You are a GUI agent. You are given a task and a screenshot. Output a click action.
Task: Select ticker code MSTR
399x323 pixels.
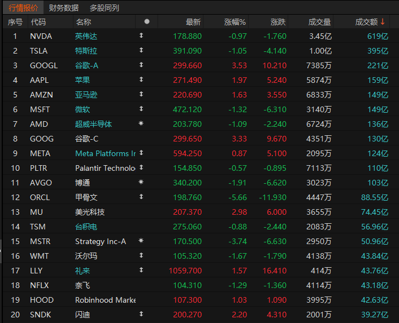40,241
